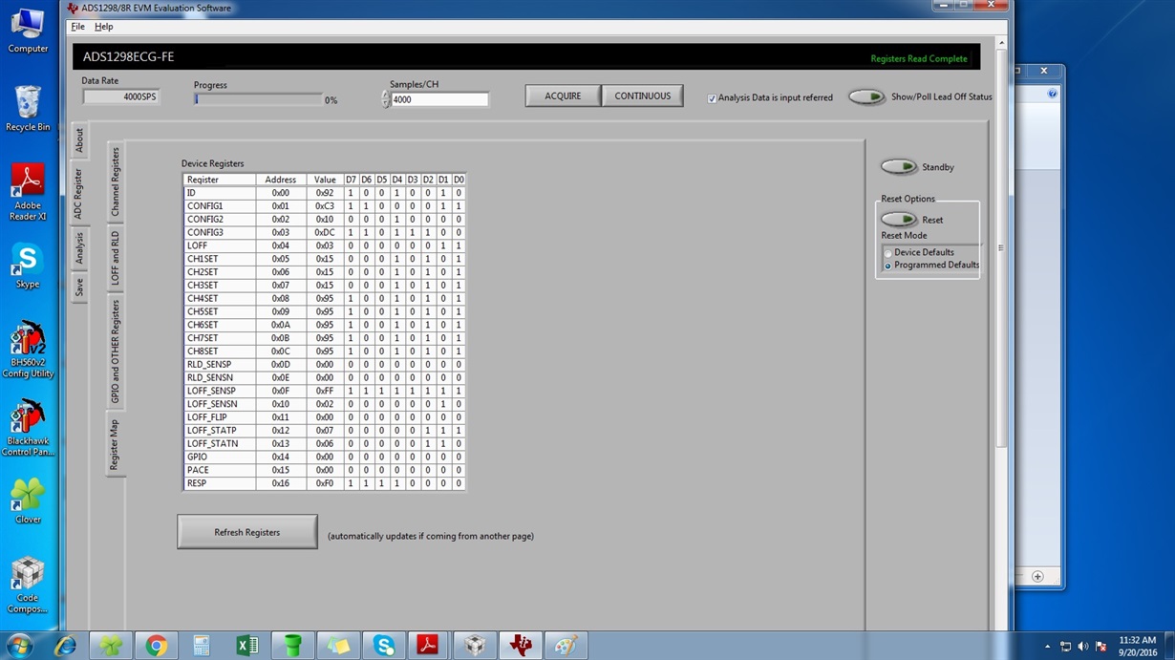Click the GPIO register name
This screenshot has height=660, width=1175.
(x=197, y=457)
